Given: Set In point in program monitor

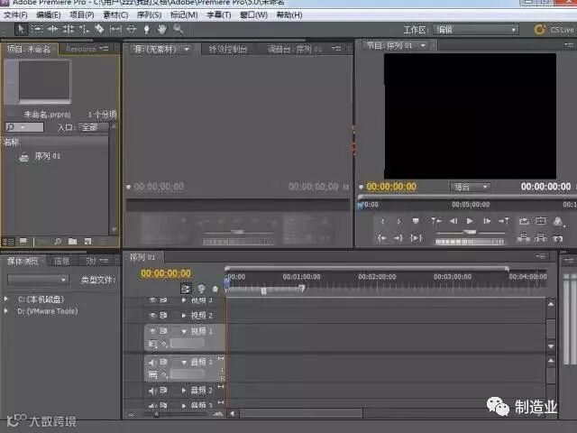Looking at the screenshot, I should pos(382,221).
